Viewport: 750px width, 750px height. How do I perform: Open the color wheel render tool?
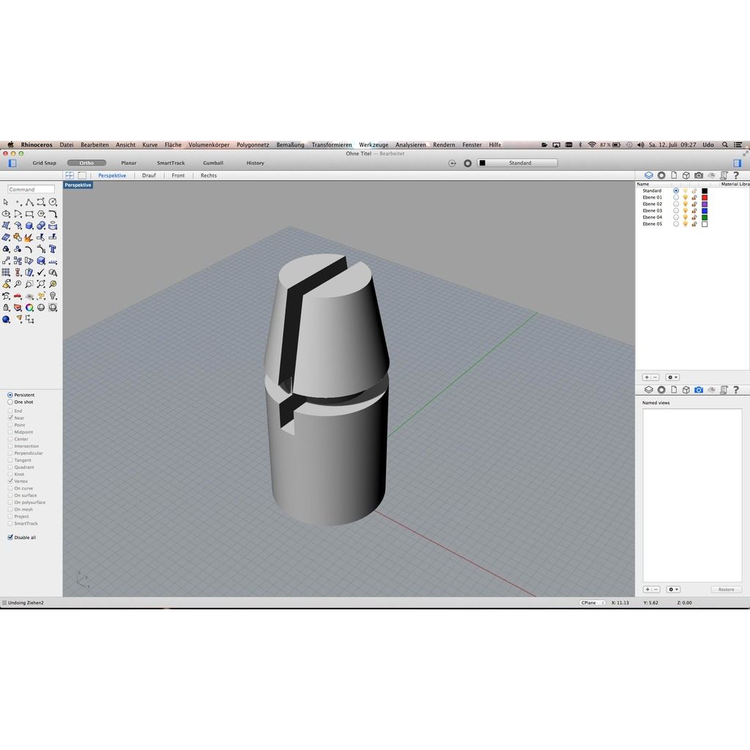tap(29, 308)
